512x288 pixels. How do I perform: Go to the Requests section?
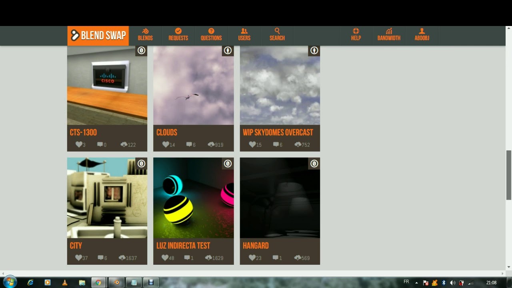[178, 35]
